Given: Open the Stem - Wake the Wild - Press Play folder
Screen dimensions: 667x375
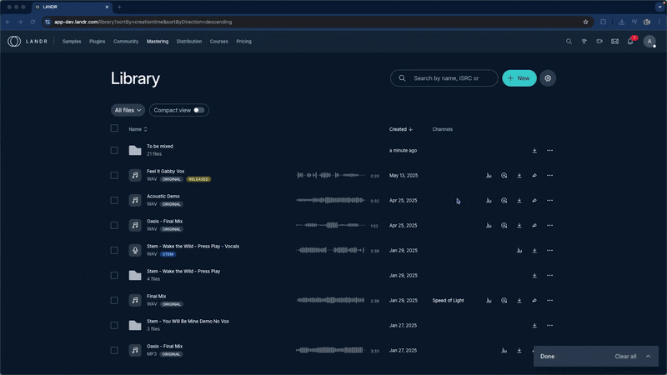Looking at the screenshot, I should tap(183, 272).
